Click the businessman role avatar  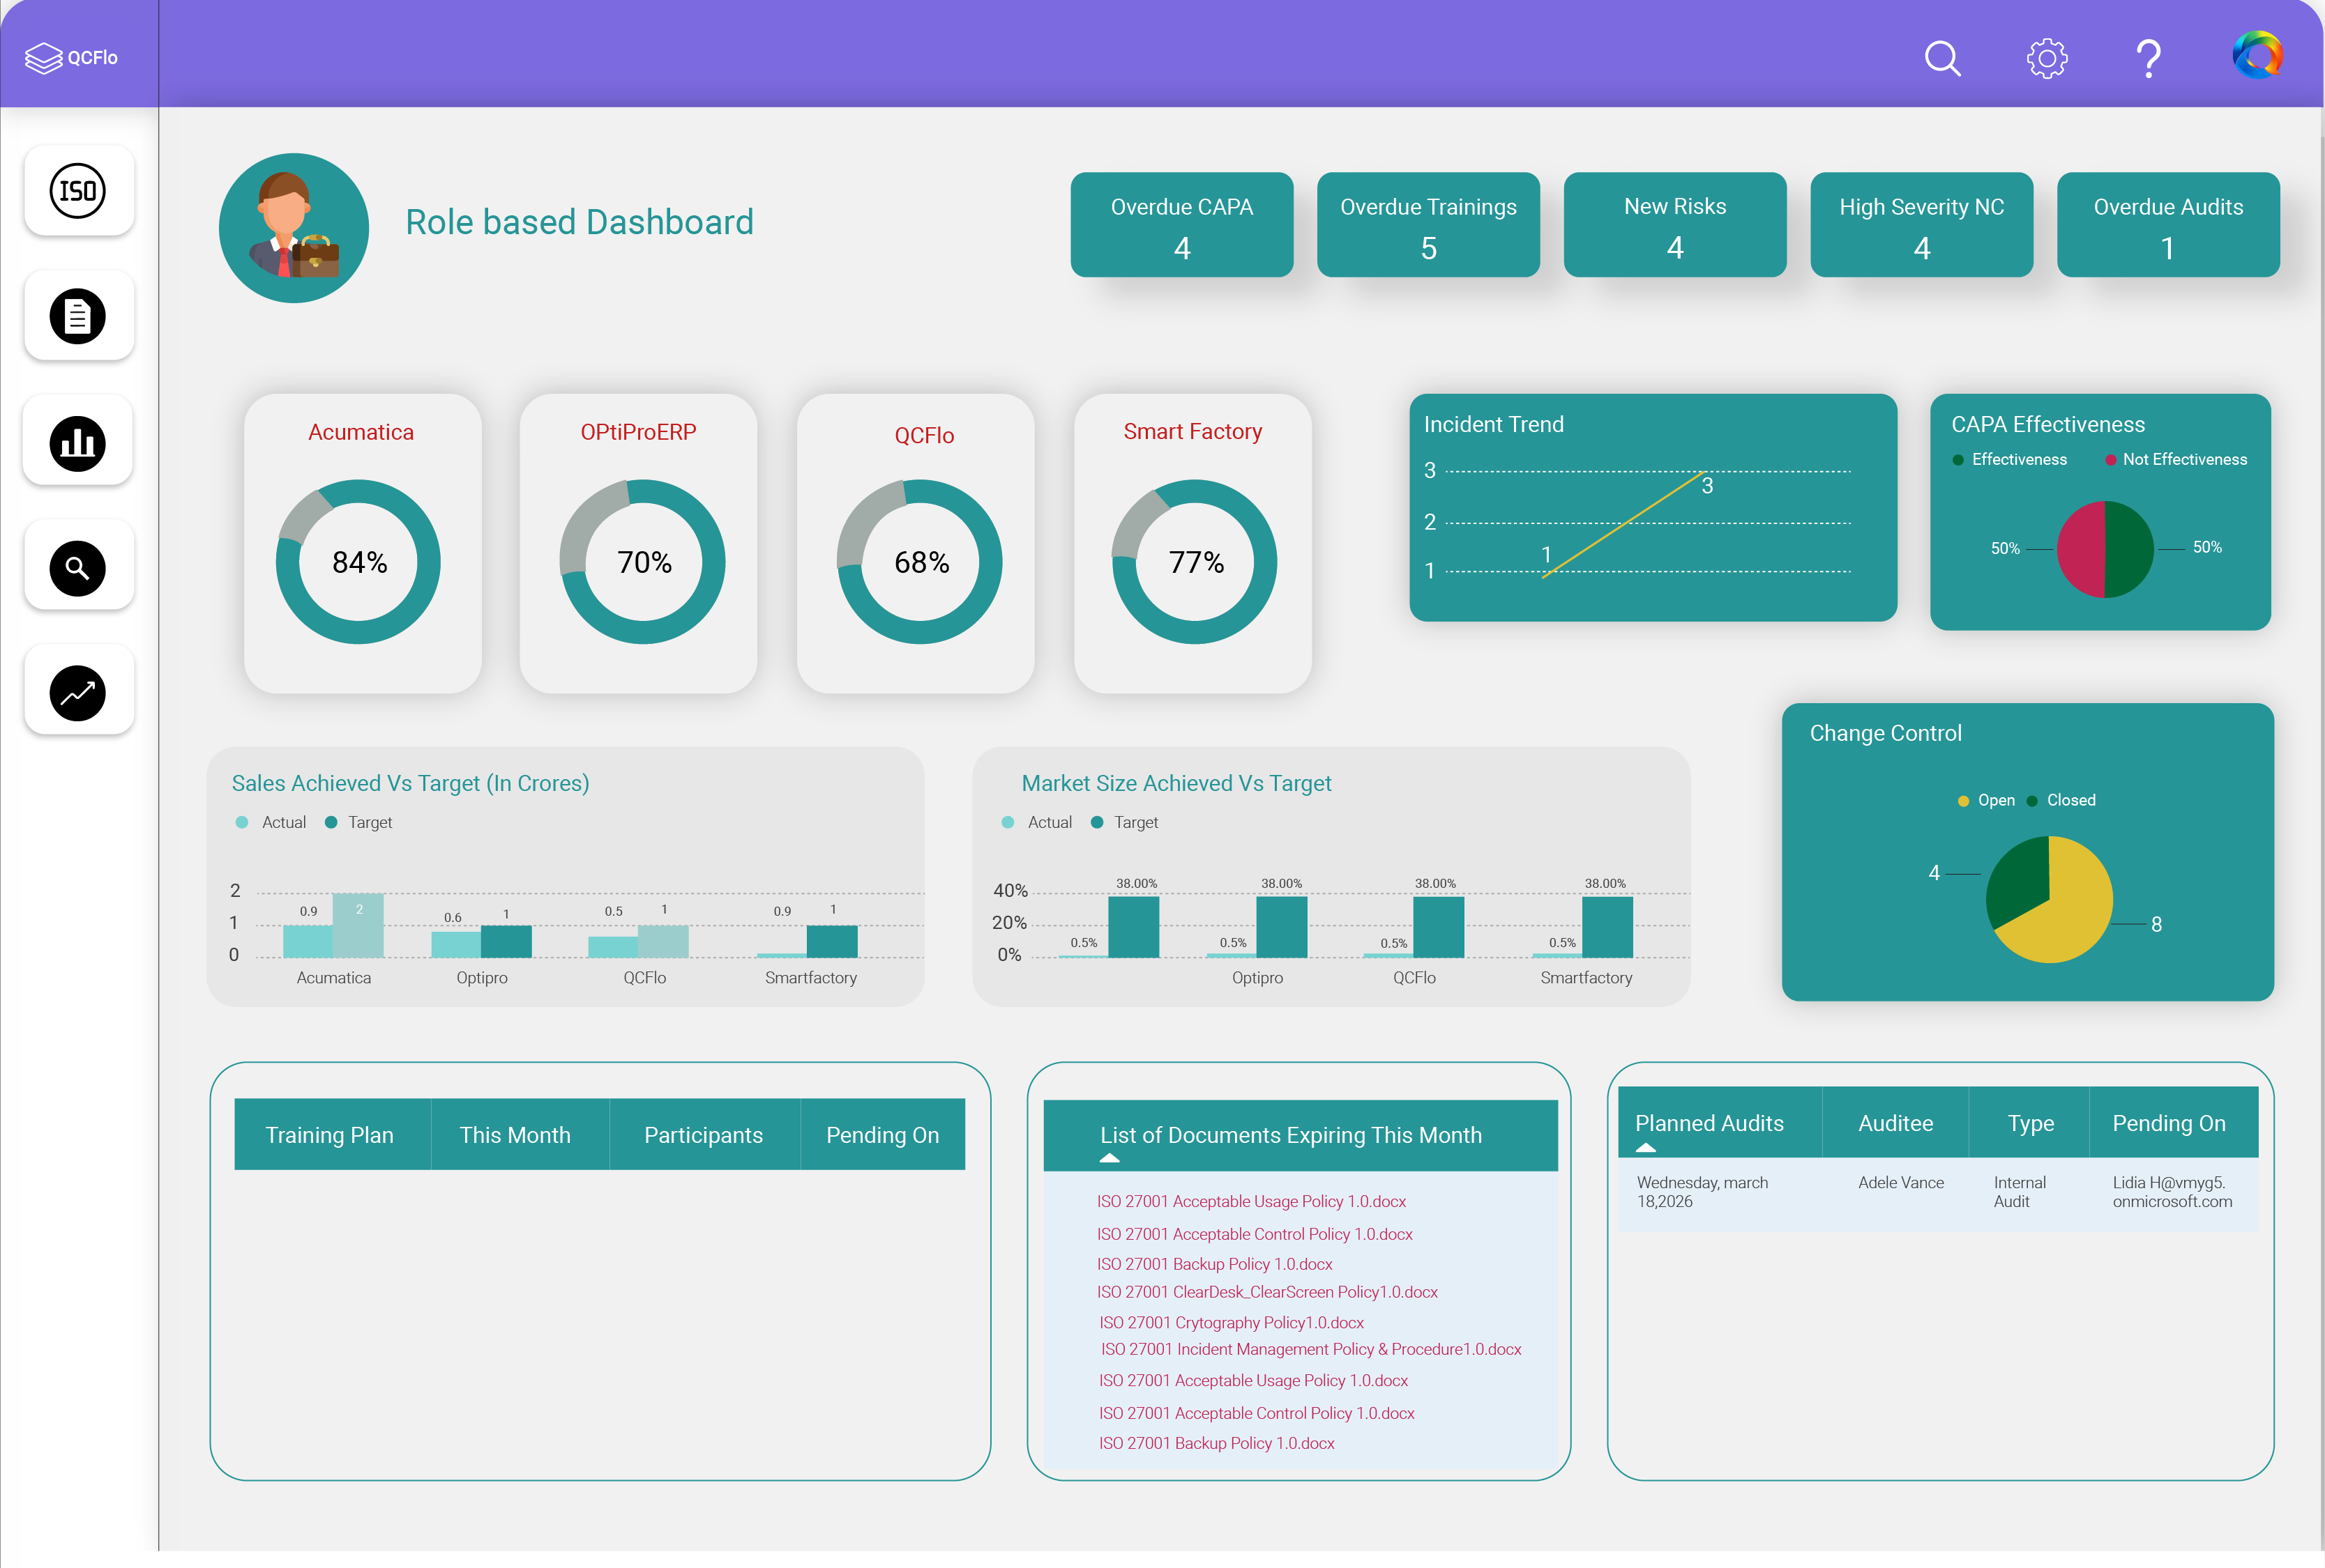(x=294, y=228)
